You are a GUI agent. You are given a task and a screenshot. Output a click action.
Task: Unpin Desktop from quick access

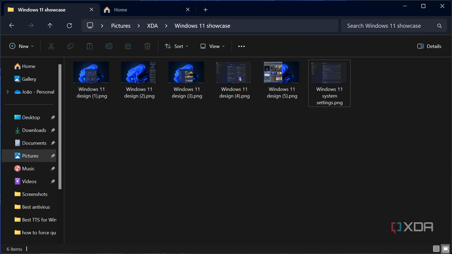(53, 117)
